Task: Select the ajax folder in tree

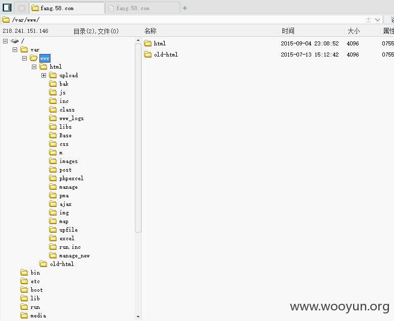Action: tap(66, 204)
